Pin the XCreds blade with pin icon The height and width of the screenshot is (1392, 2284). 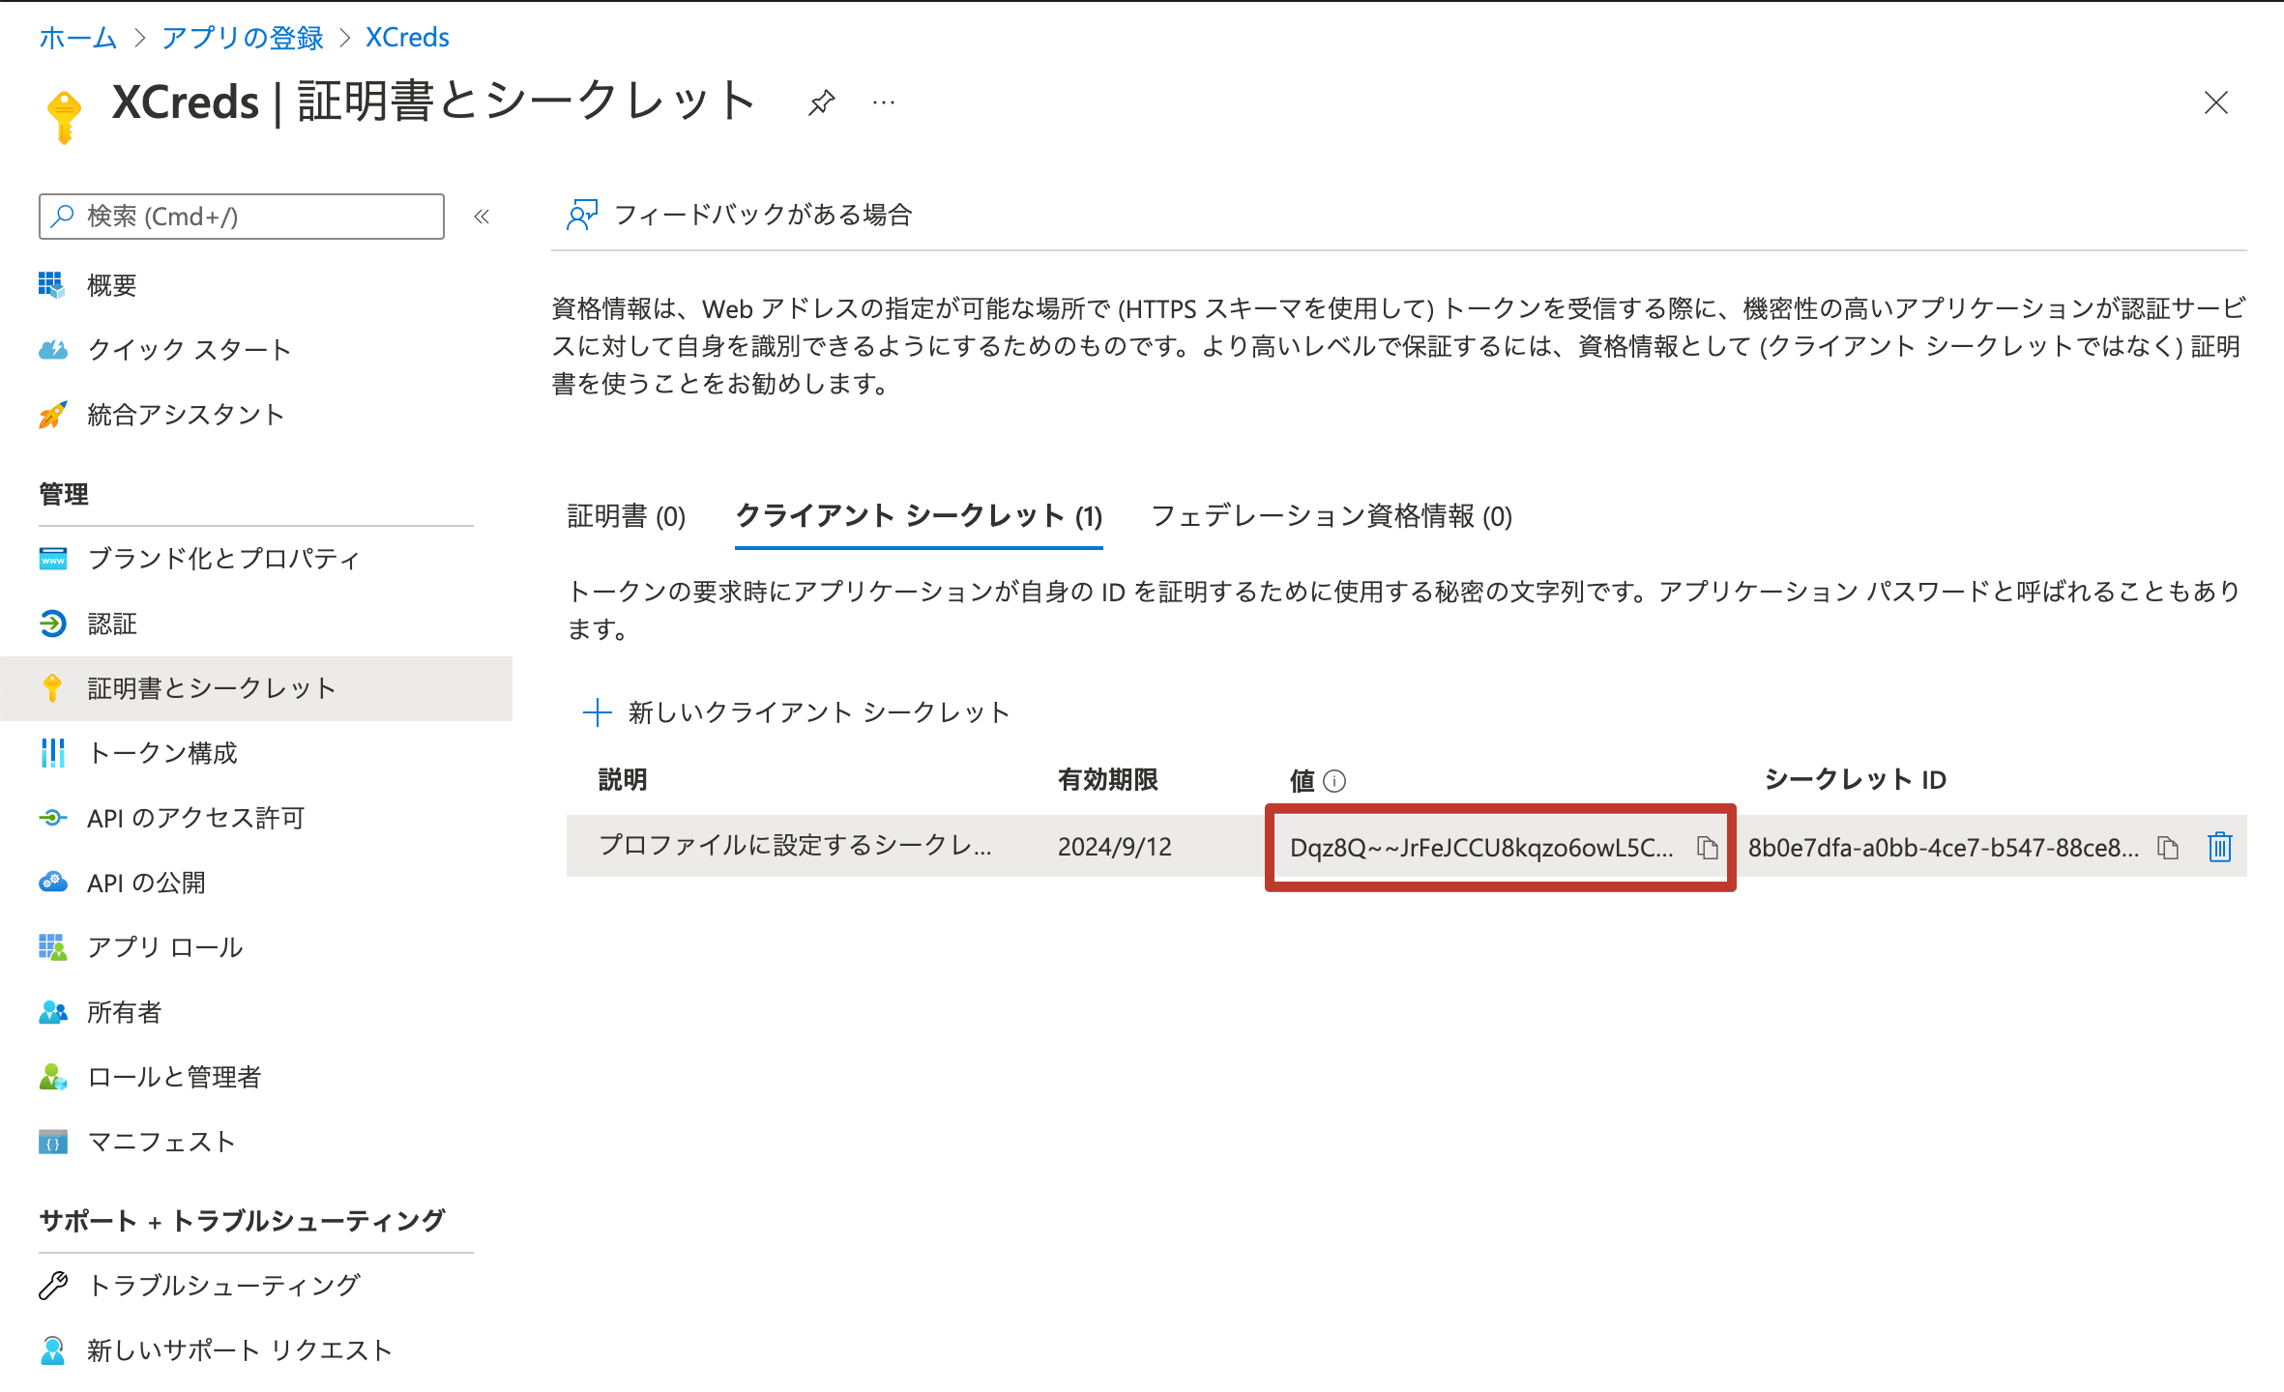point(821,102)
